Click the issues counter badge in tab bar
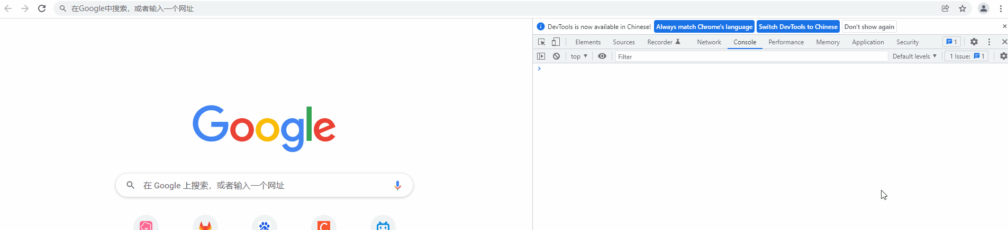 (951, 42)
